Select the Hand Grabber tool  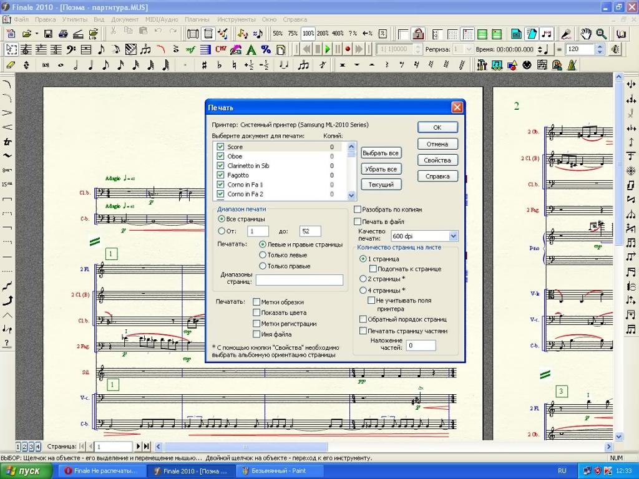[x=586, y=34]
